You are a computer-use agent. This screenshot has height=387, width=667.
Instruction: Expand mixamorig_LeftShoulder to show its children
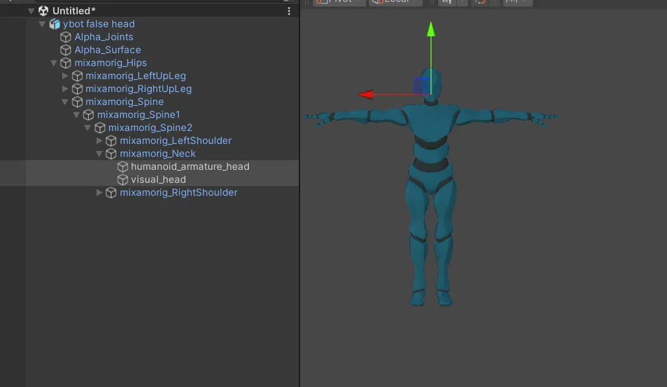pos(99,141)
